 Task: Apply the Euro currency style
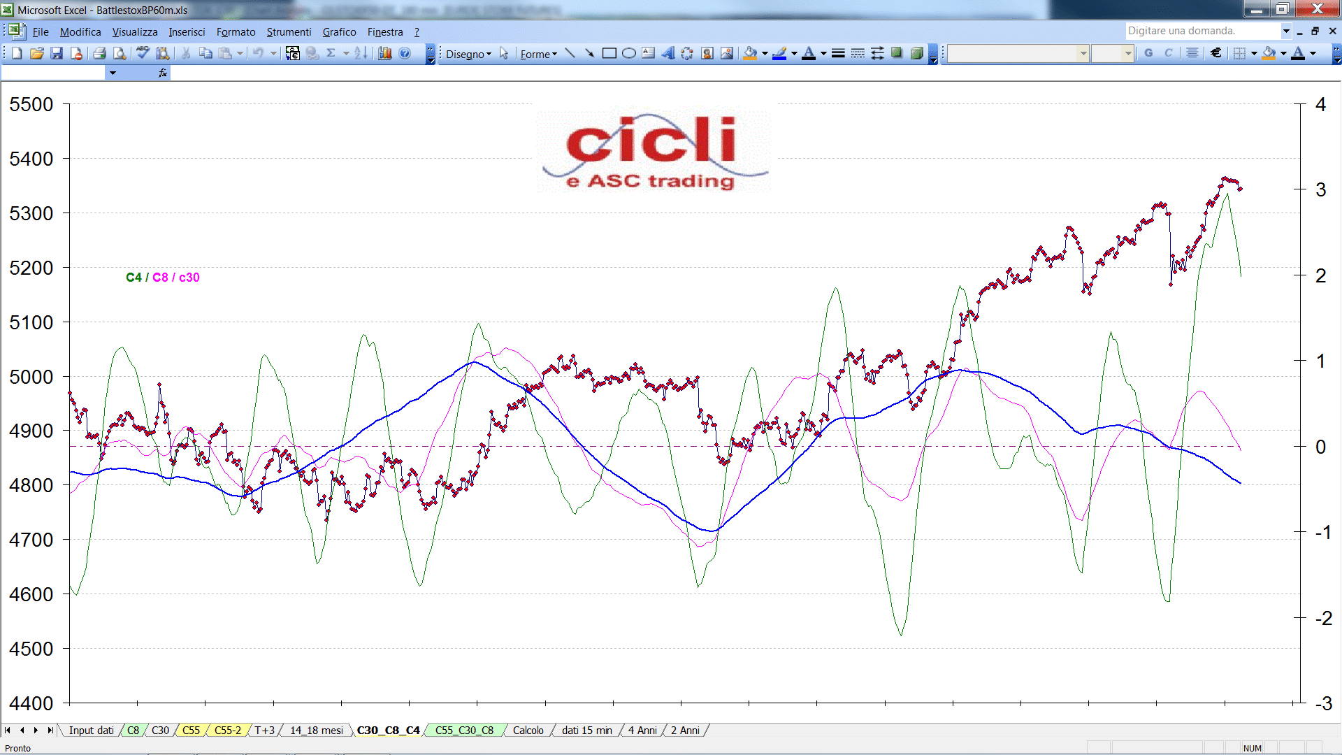[1216, 53]
